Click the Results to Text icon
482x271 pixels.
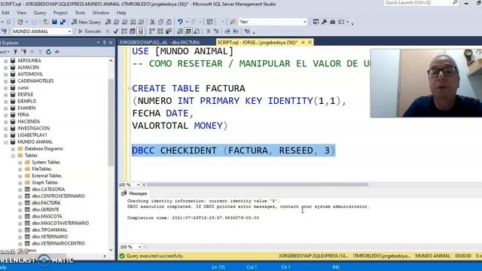pos(180,32)
